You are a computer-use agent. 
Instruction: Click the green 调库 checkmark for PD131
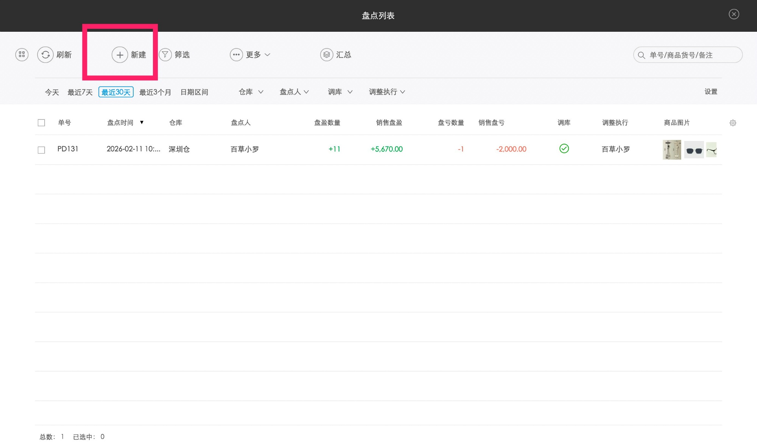click(x=564, y=149)
